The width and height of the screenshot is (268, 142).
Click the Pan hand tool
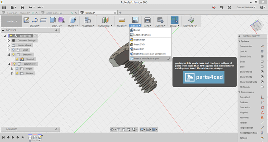click(124, 130)
